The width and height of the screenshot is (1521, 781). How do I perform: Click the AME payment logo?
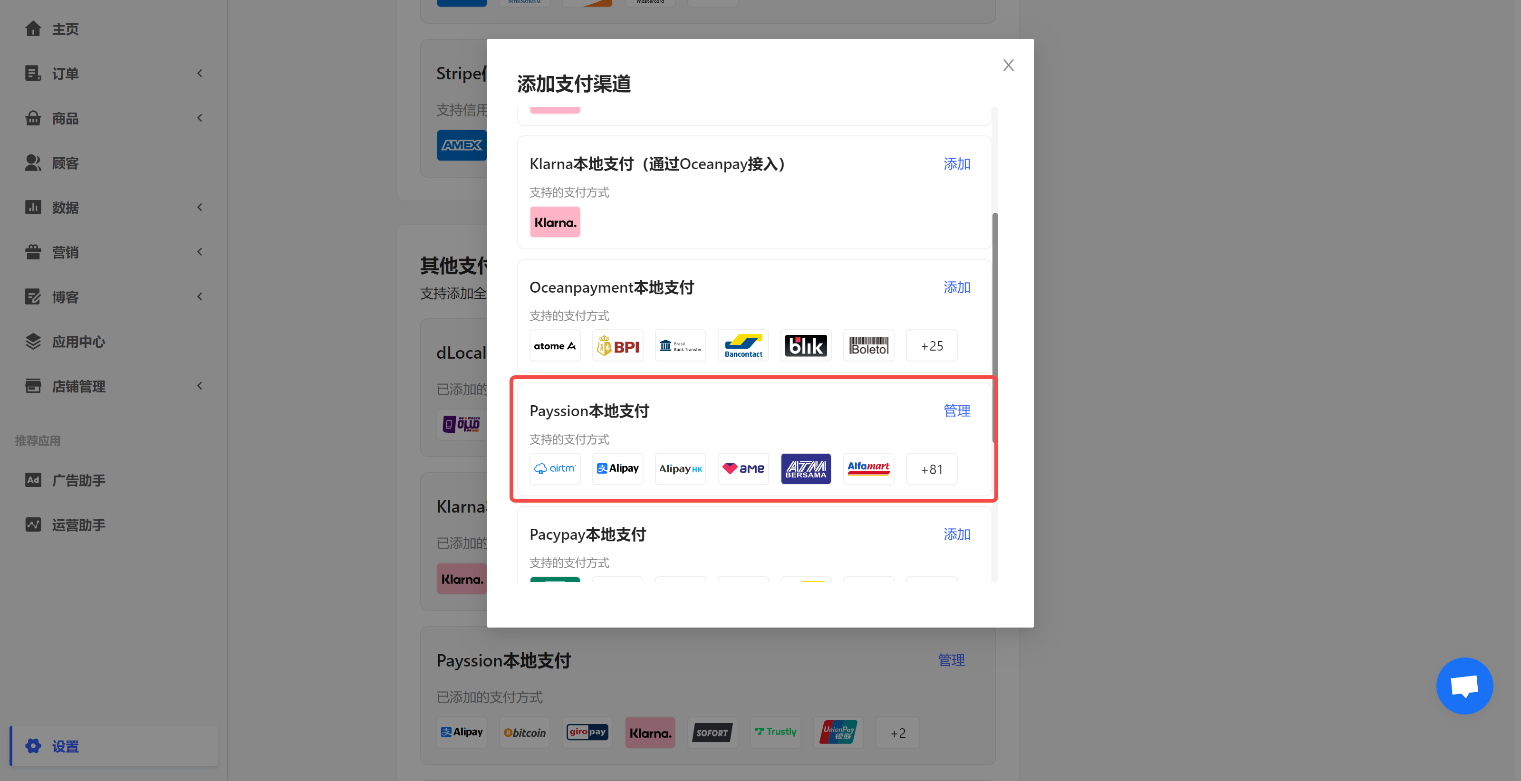(x=743, y=469)
